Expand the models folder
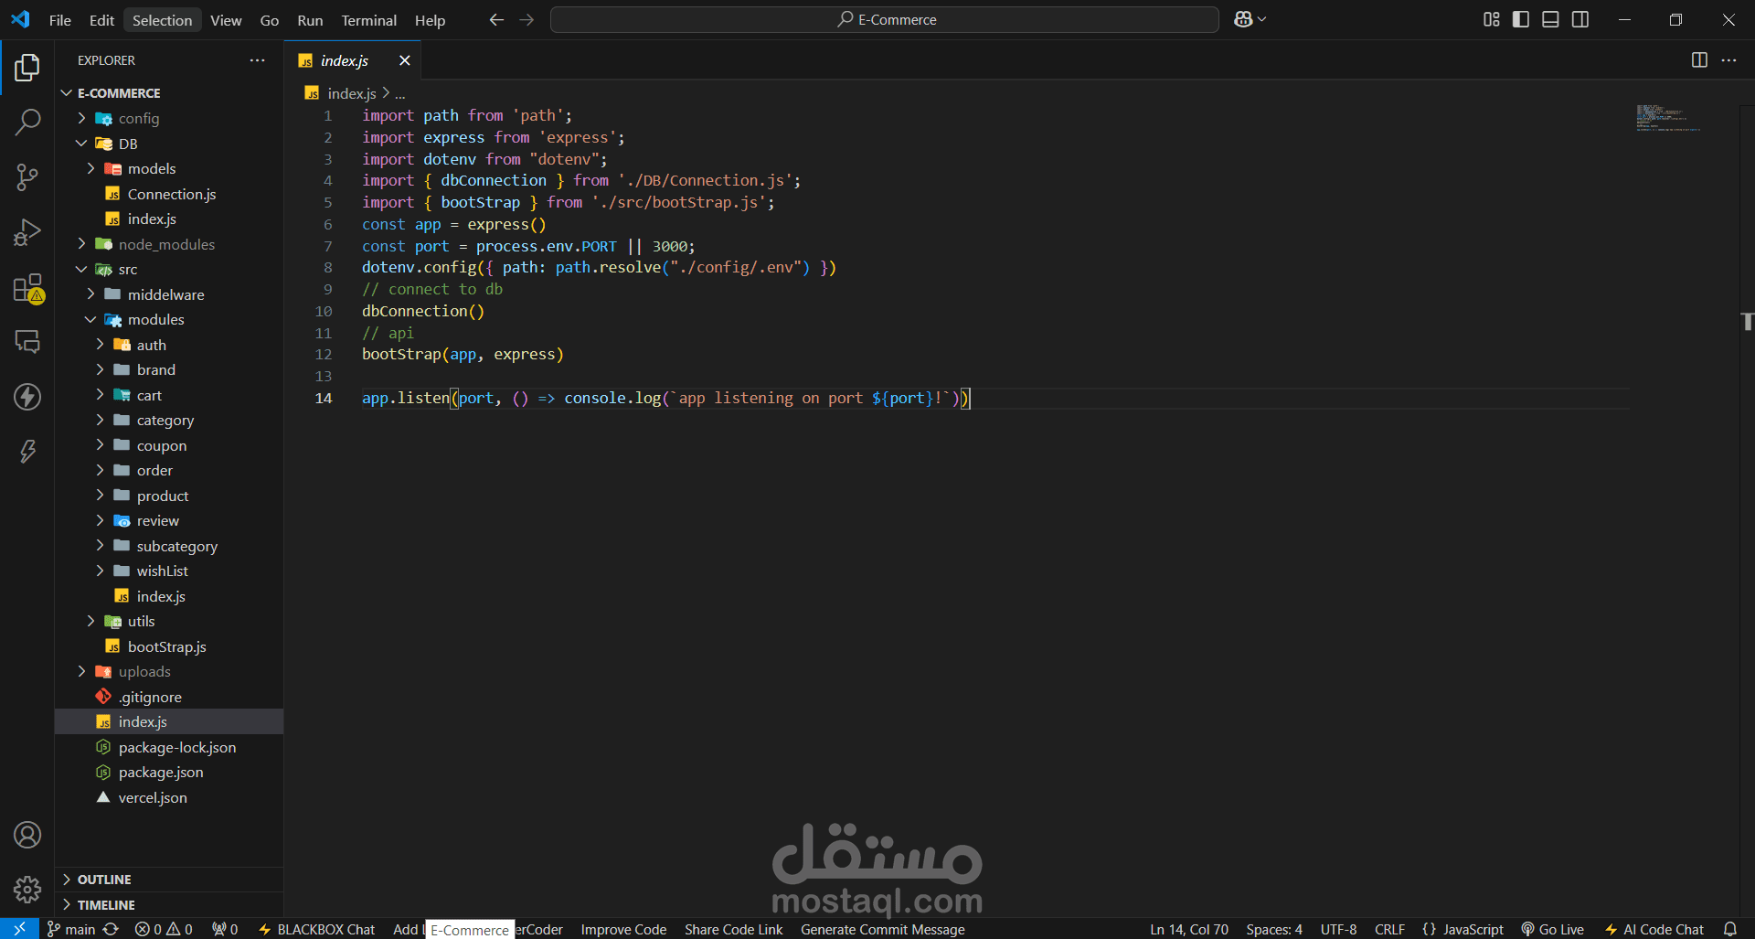The image size is (1755, 939). pyautogui.click(x=169, y=168)
